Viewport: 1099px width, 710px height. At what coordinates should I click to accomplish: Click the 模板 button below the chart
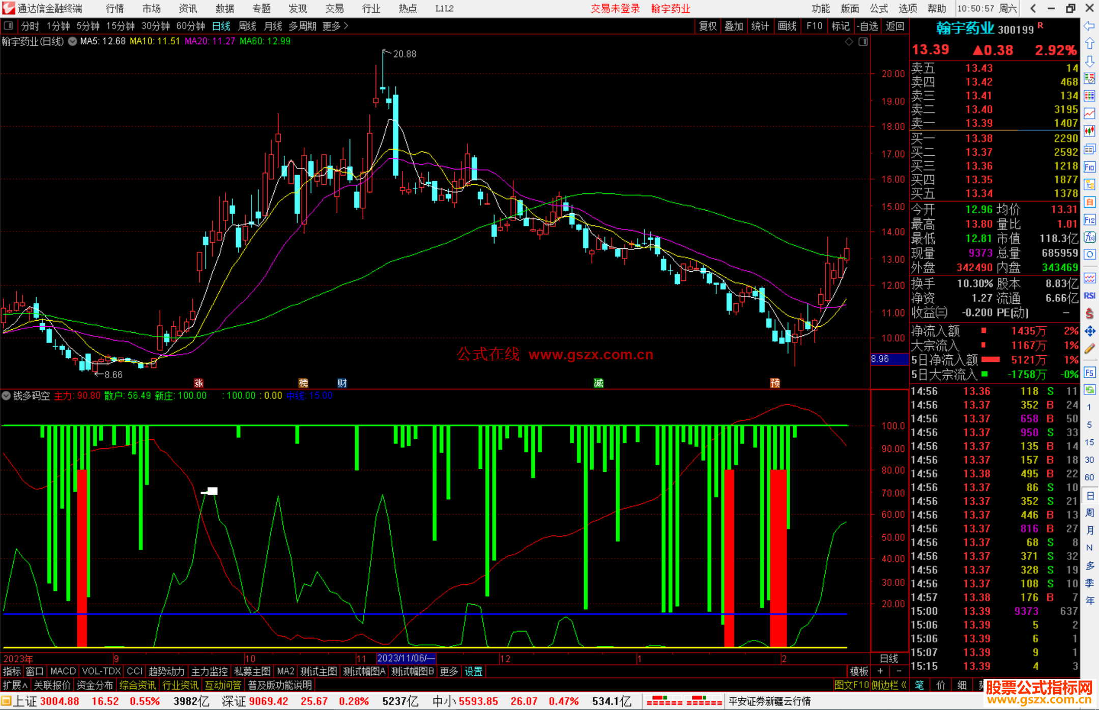click(859, 671)
